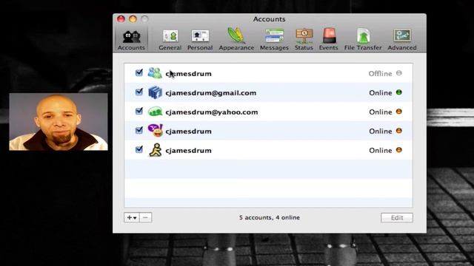The image size is (474, 266).
Task: Open the add account plus dropdown
Action: (132, 217)
